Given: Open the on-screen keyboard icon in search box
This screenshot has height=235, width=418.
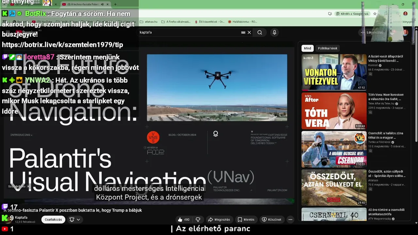Looking at the screenshot, I should [x=243, y=32].
